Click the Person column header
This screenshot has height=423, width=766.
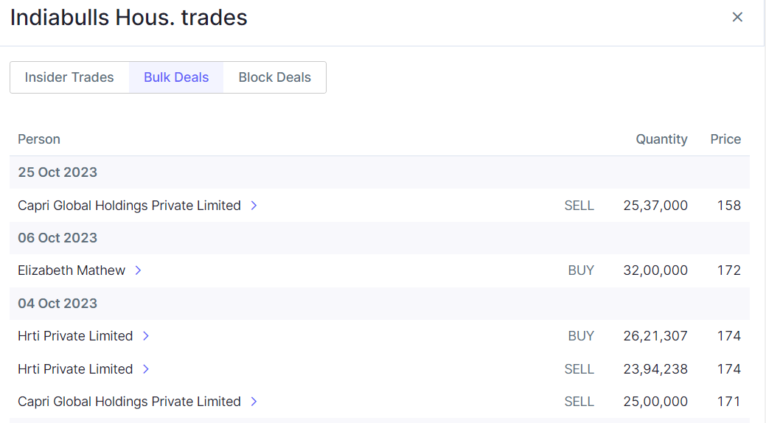(39, 139)
